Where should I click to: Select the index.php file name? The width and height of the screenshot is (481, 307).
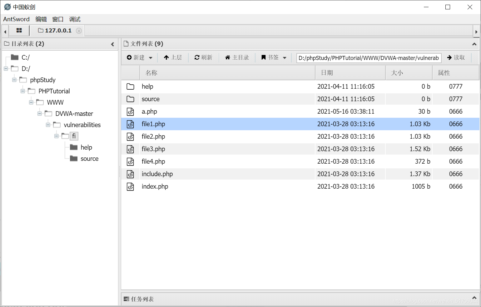155,186
